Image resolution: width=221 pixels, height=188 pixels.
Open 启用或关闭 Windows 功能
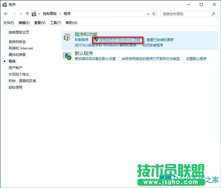(x=120, y=40)
